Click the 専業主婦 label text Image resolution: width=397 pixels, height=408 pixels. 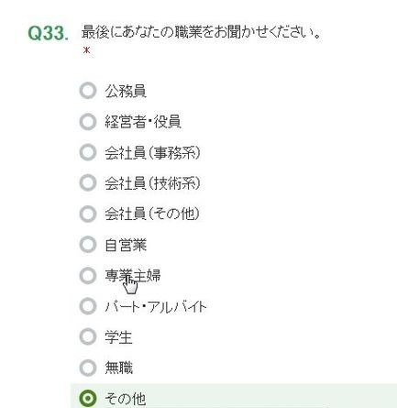[x=133, y=275]
